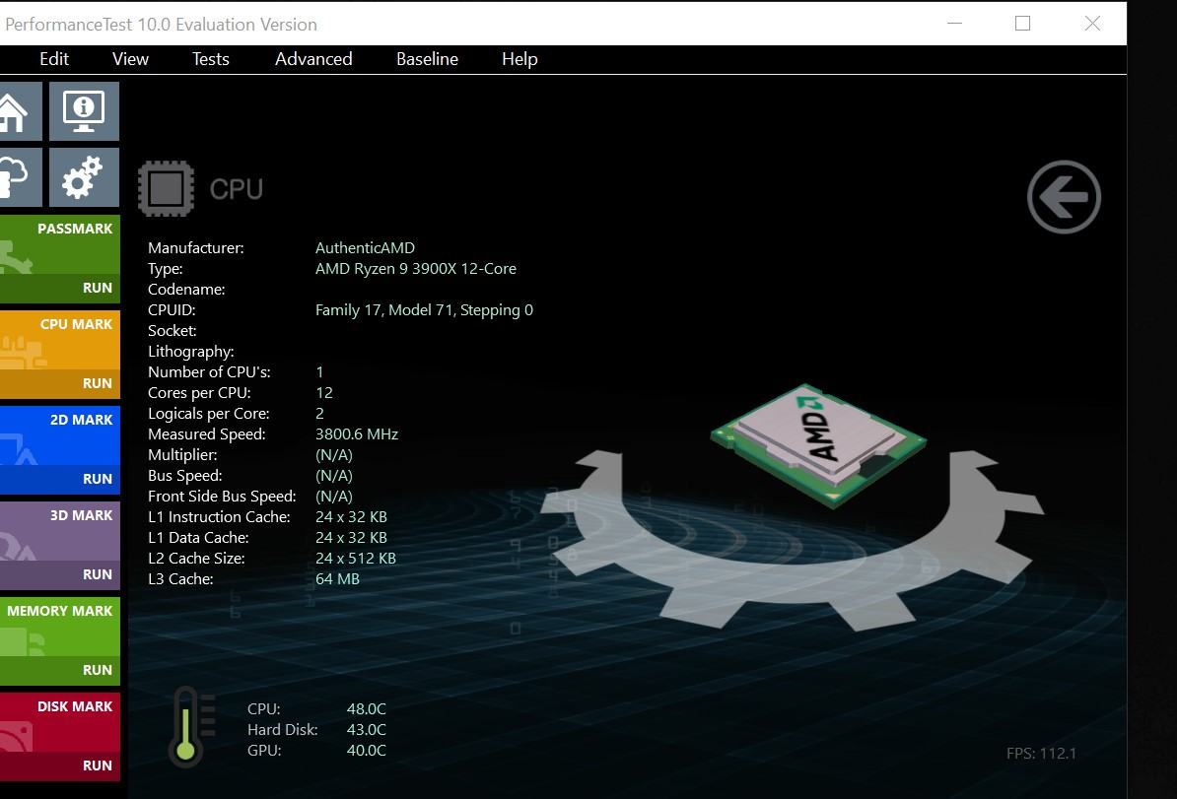Open the 3D Mark tile
The height and width of the screenshot is (799, 1177).
click(60, 531)
